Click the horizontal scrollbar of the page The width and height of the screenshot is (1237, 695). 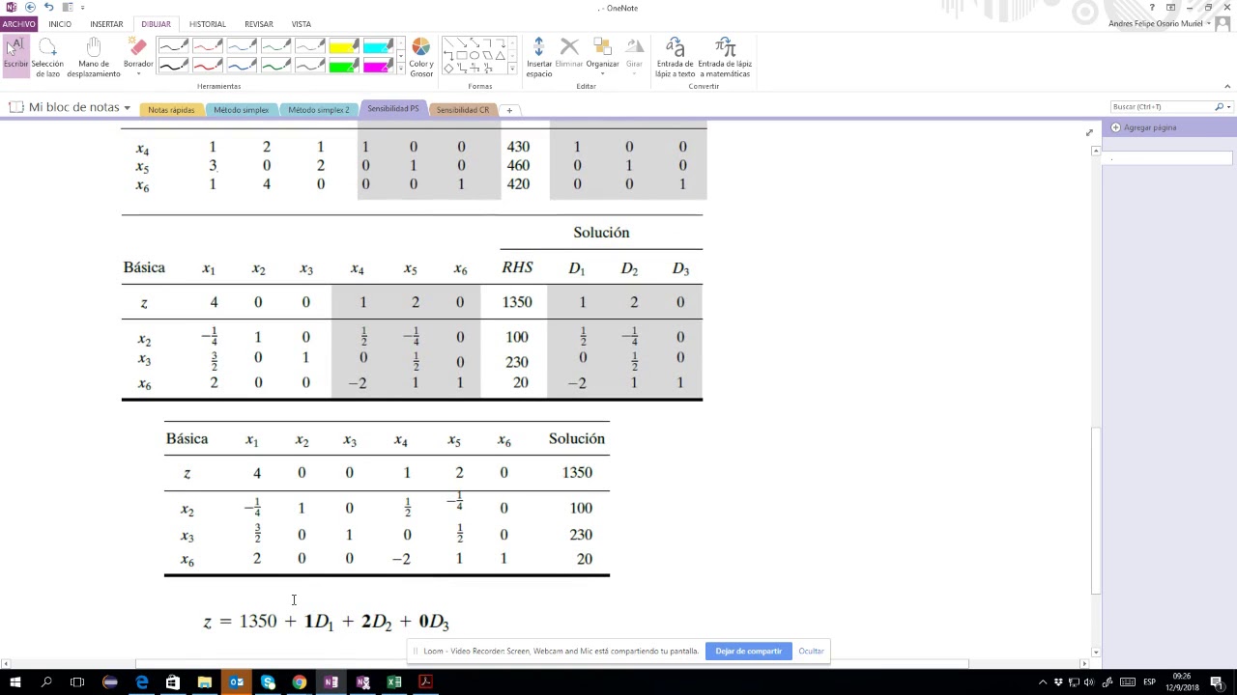pyautogui.click(x=551, y=664)
